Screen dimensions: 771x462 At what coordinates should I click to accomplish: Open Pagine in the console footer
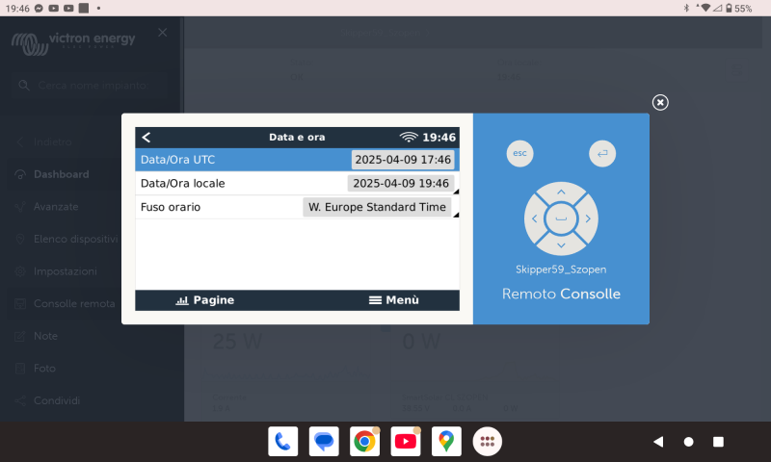pyautogui.click(x=205, y=300)
